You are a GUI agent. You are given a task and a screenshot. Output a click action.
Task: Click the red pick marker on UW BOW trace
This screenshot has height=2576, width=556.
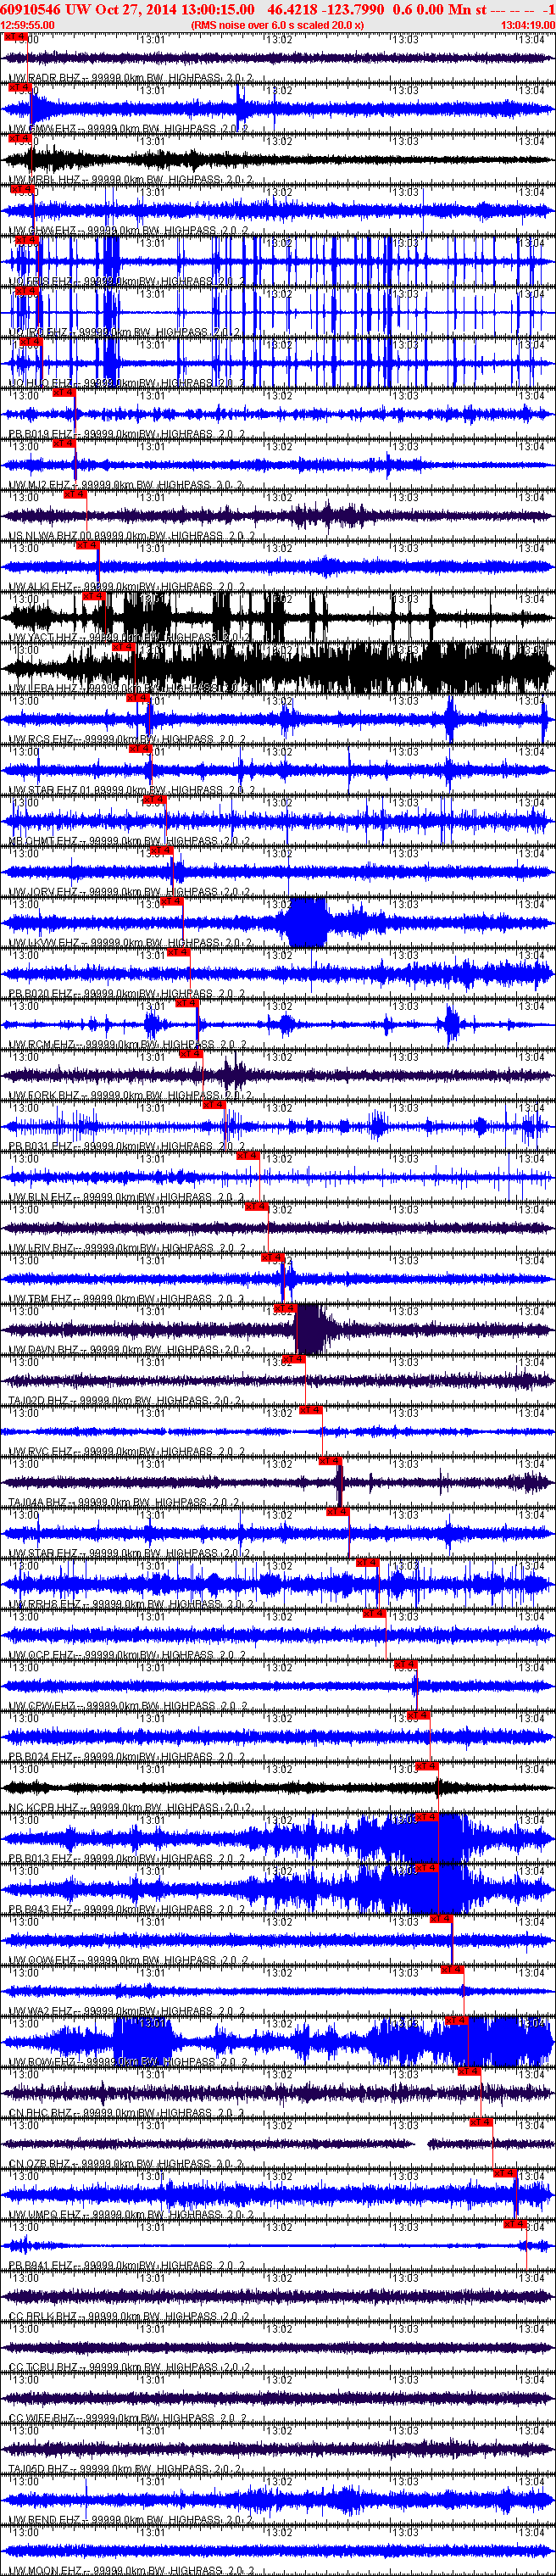457,2021
